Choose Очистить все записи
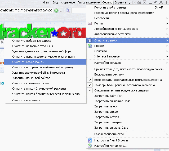This screenshot has height=151, width=169. pos(26,100)
